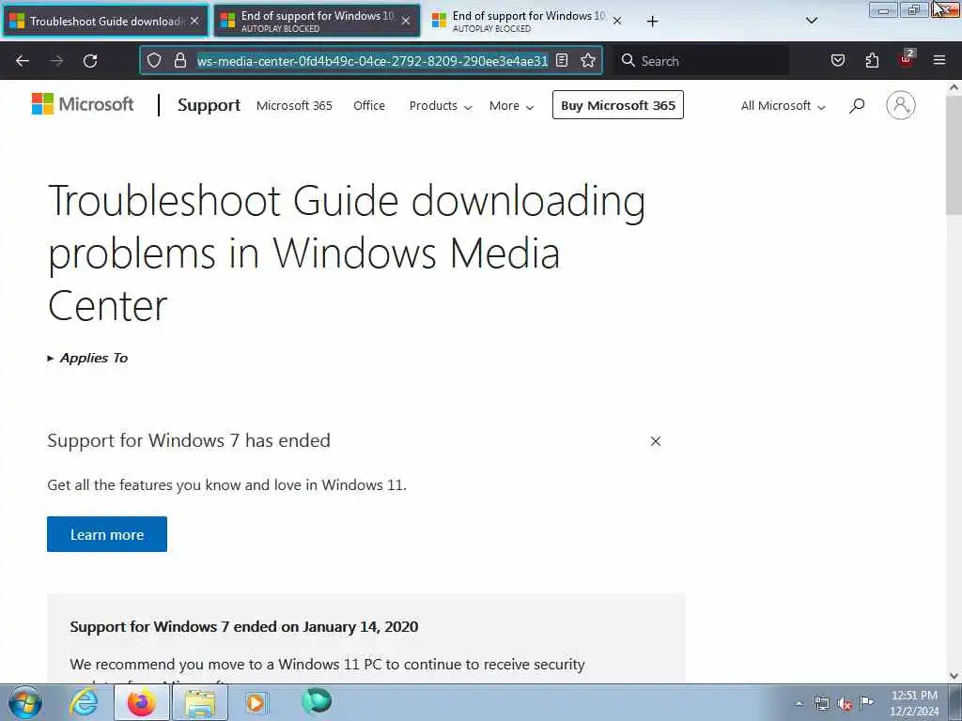This screenshot has width=962, height=721.
Task: Click text Support for Windows 7 has ended
Action: click(189, 440)
